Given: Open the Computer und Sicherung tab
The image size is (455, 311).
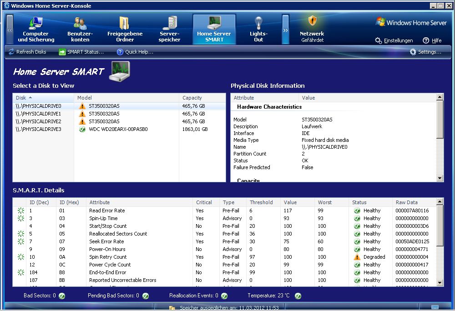Looking at the screenshot, I should click(x=35, y=30).
